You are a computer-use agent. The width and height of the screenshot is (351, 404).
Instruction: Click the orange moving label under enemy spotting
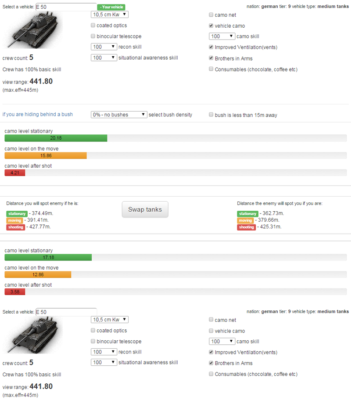[x=14, y=220]
